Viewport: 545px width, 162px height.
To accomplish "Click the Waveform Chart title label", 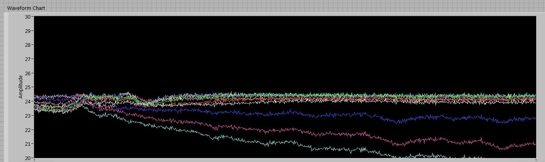I will point(26,8).
